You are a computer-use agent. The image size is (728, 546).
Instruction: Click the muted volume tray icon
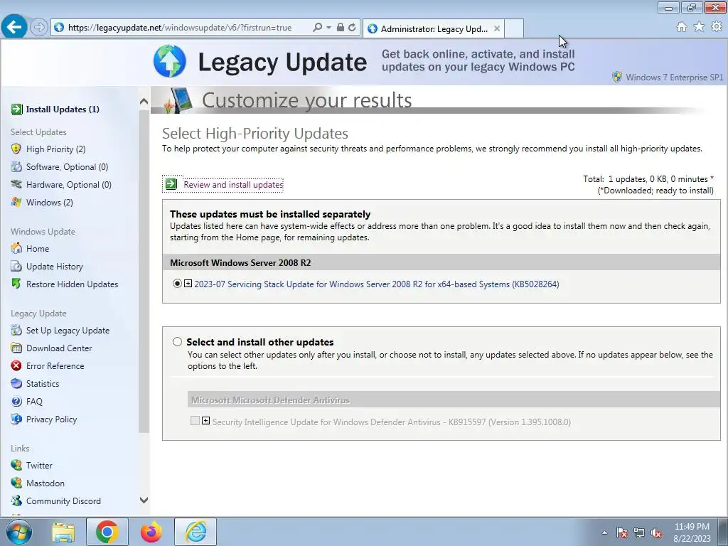656,532
